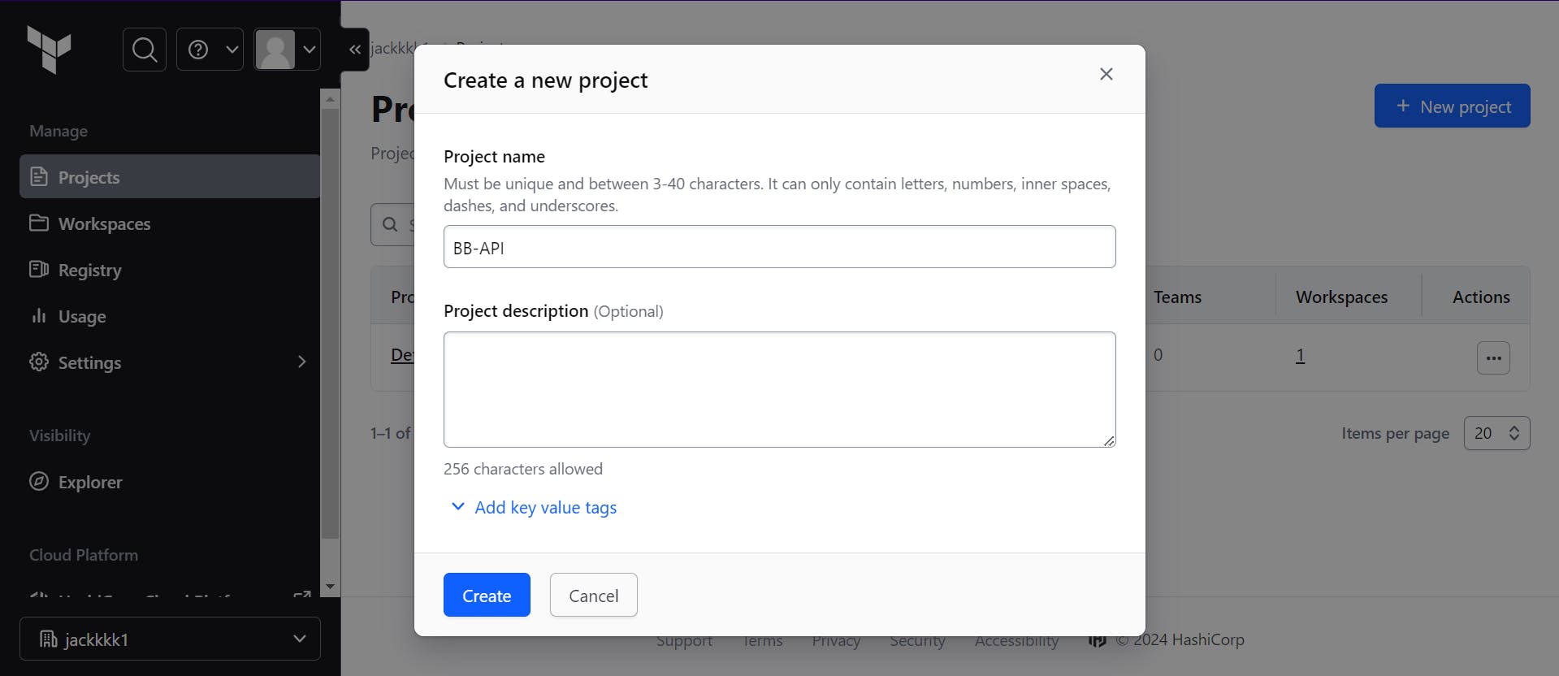This screenshot has width=1559, height=676.
Task: Click the Actions column header
Action: 1481,297
